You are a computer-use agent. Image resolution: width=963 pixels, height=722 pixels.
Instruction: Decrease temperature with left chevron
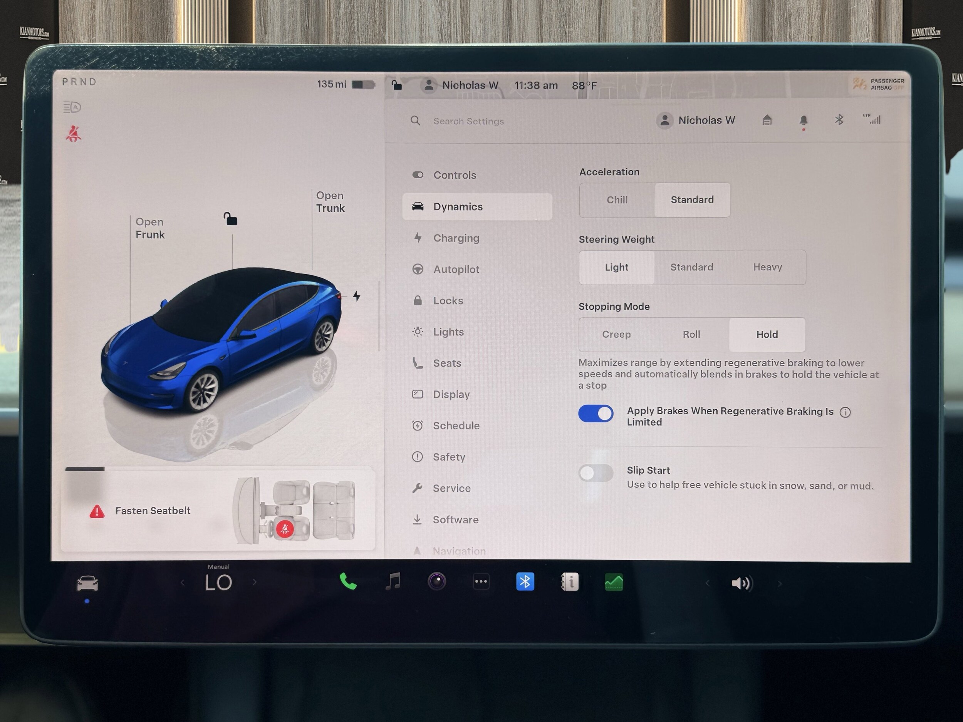click(x=183, y=582)
